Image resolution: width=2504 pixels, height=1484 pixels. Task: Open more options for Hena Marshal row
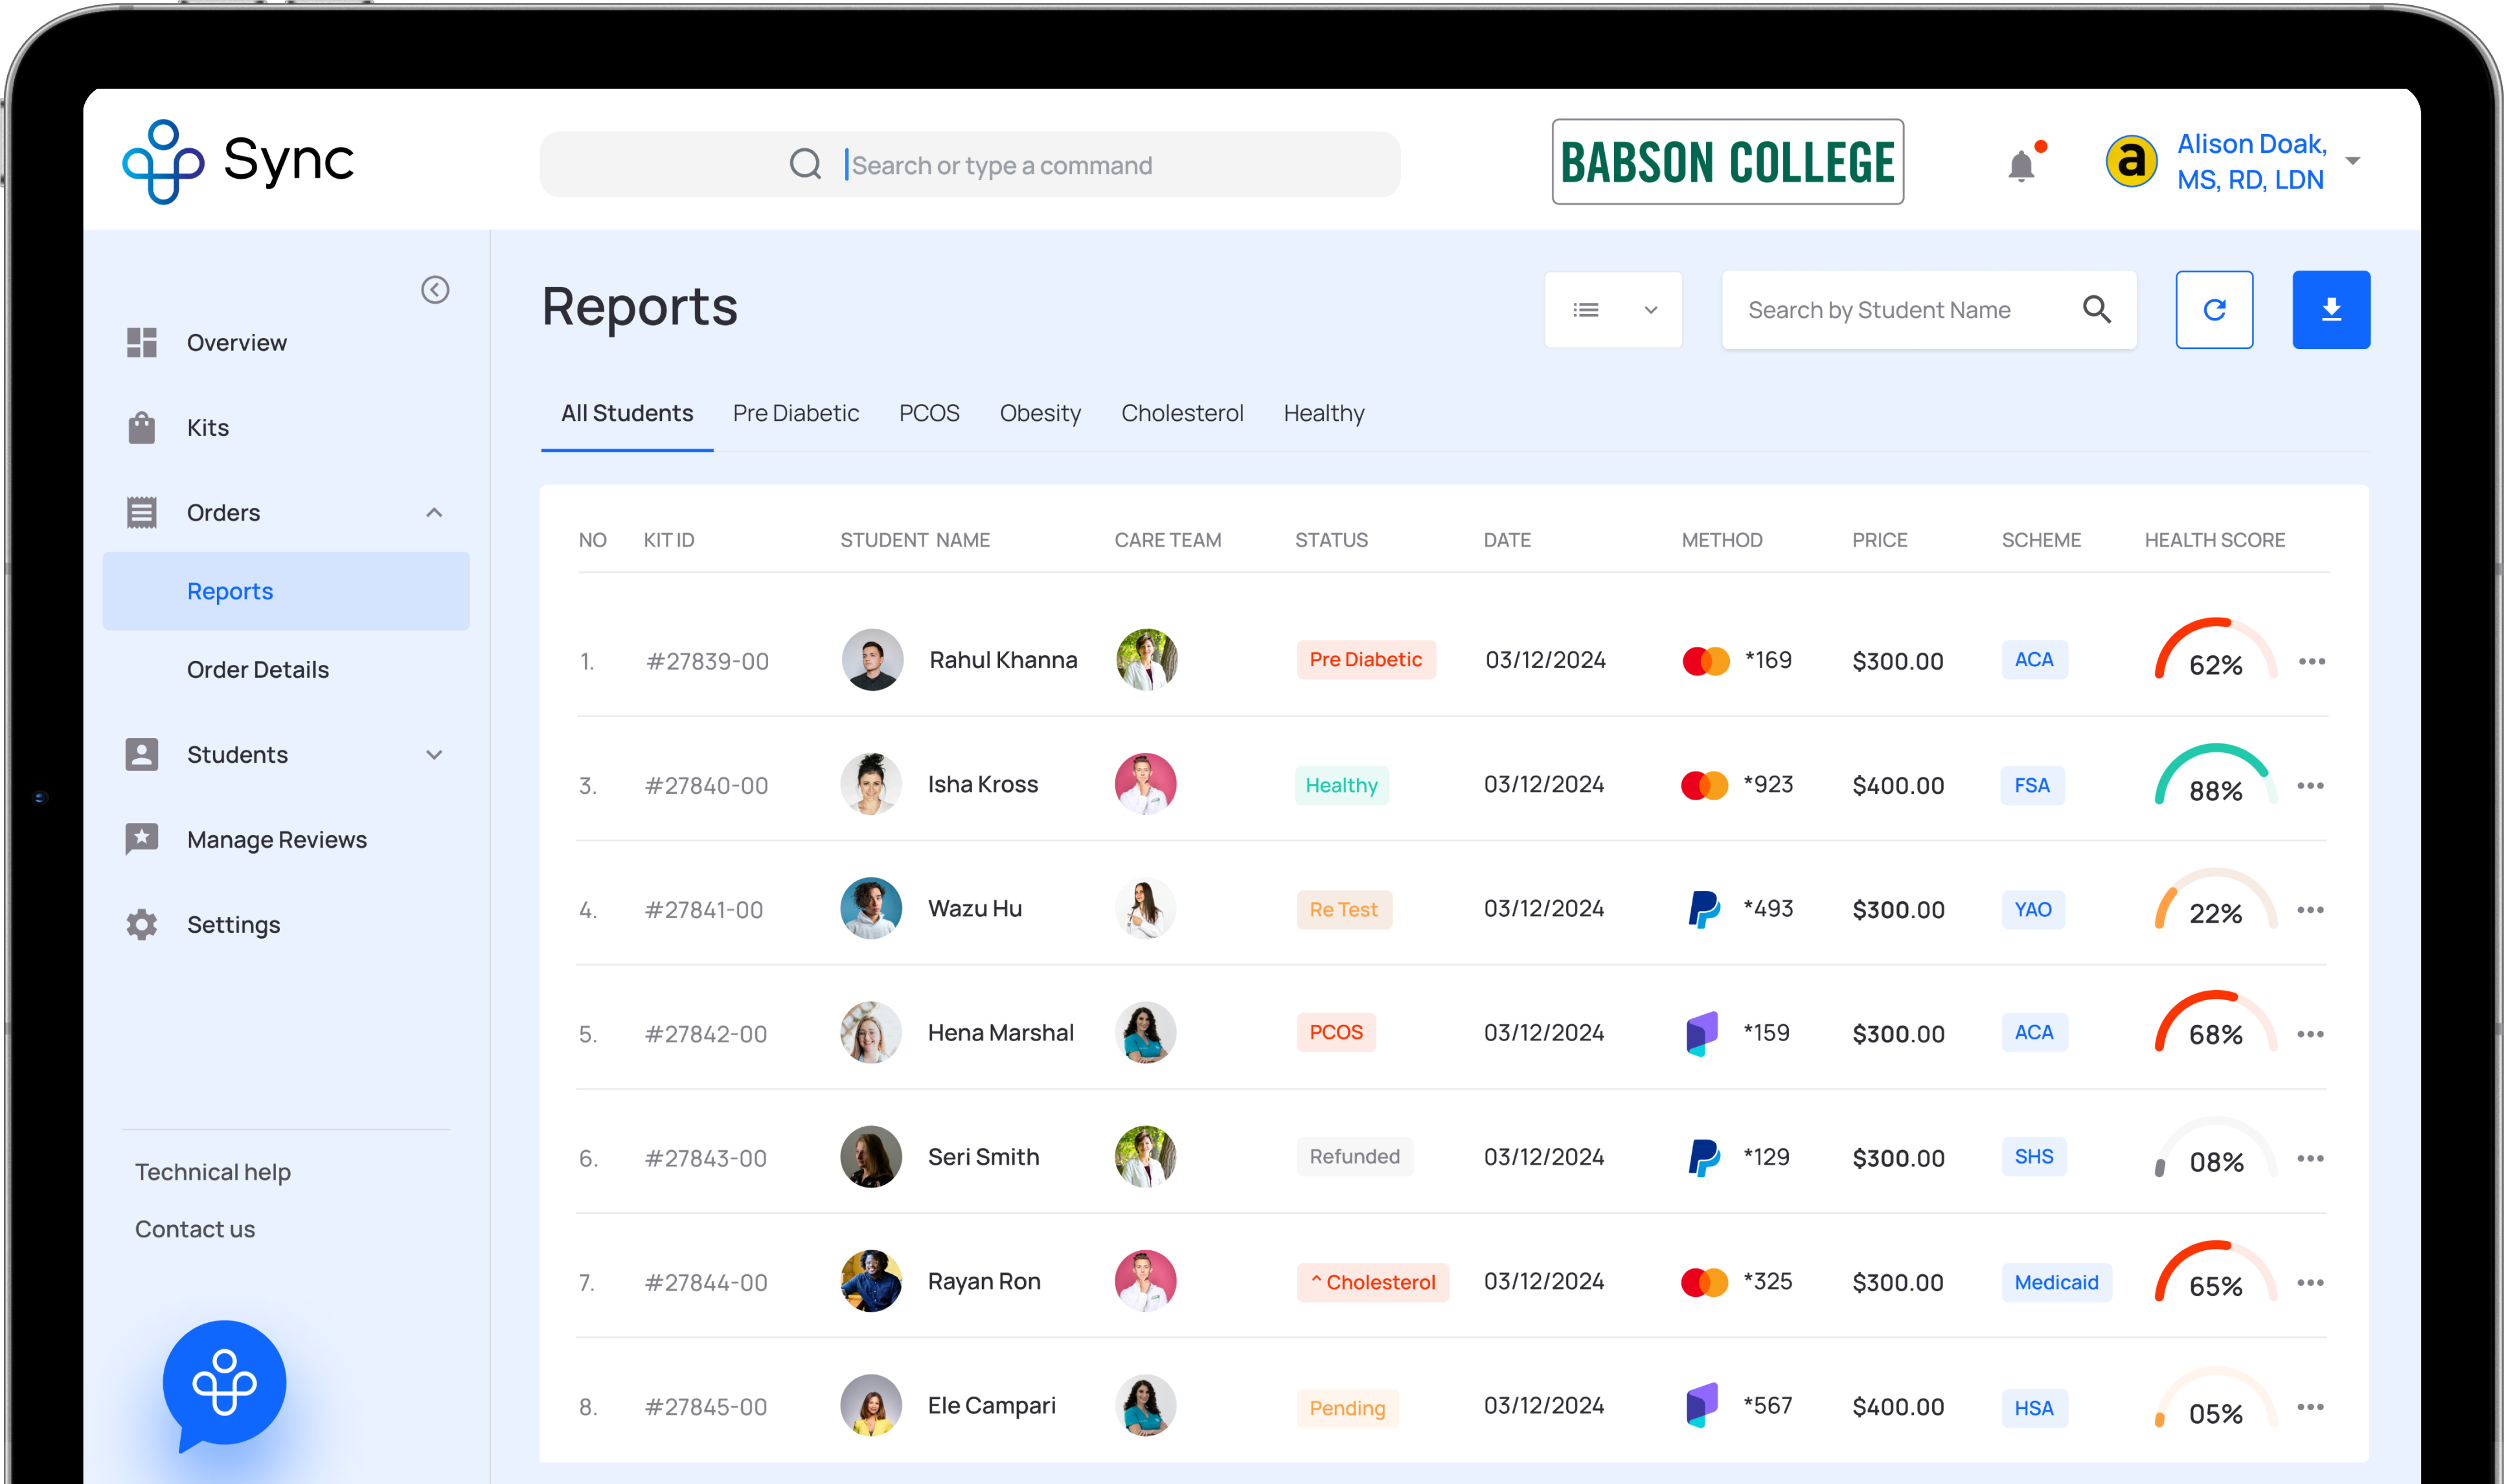[2311, 1034]
